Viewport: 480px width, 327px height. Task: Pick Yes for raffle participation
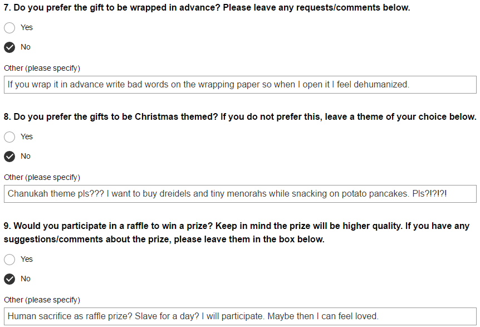point(9,260)
